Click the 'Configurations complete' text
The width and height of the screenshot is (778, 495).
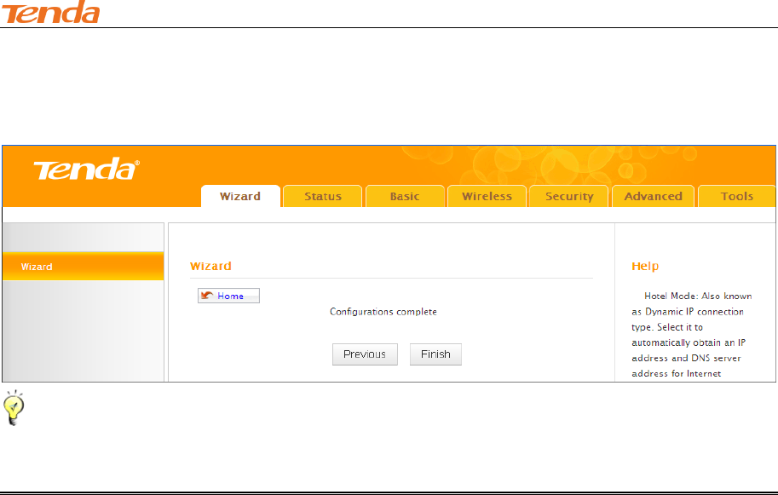click(383, 312)
